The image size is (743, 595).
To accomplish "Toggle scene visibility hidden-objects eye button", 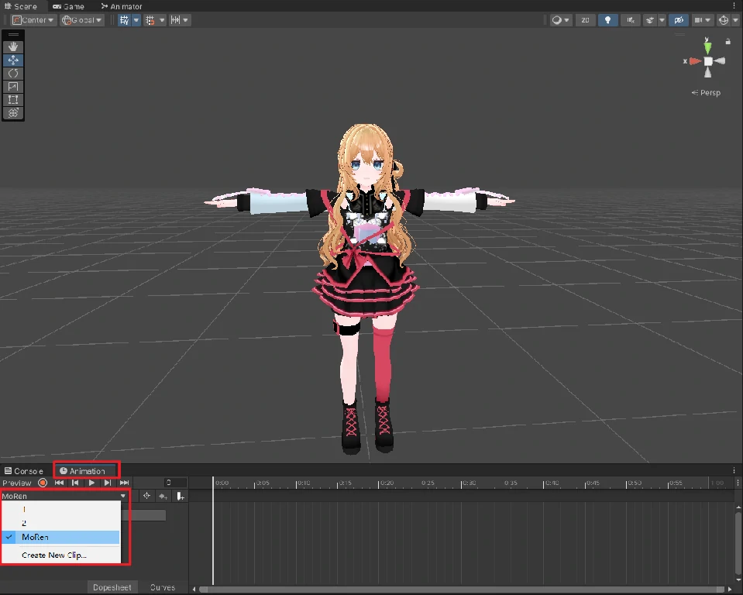I will pos(679,20).
